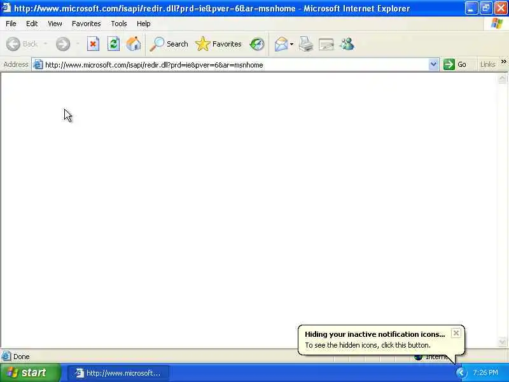
Task: Click the scrollbar down arrow
Action: 502,342
